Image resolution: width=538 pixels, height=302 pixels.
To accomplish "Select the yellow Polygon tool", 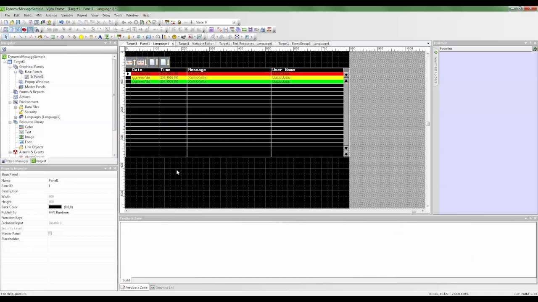I will [81, 37].
